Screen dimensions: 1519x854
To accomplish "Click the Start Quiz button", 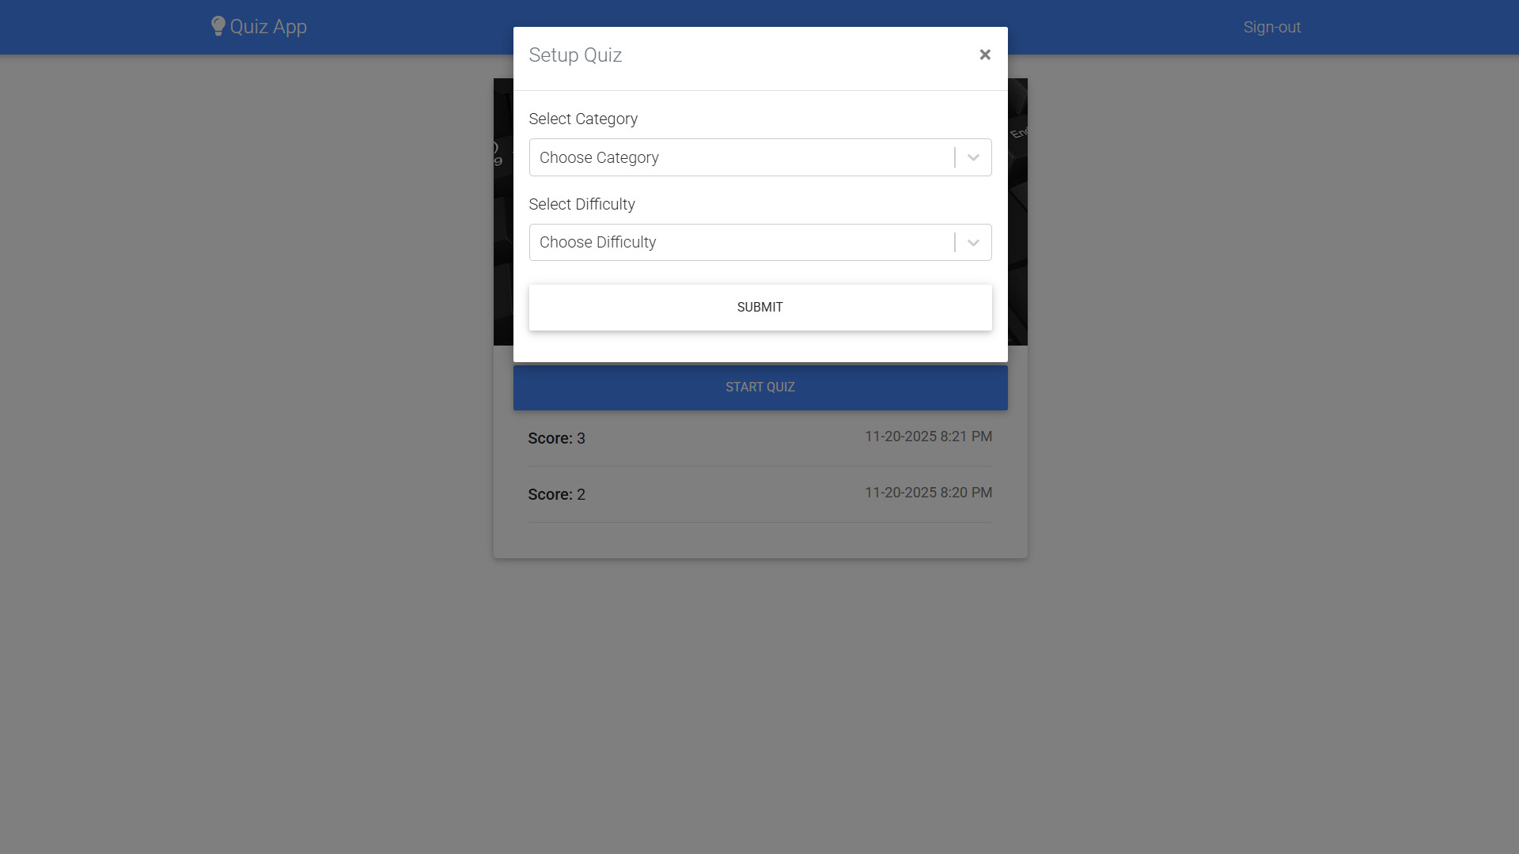I will pos(760,387).
